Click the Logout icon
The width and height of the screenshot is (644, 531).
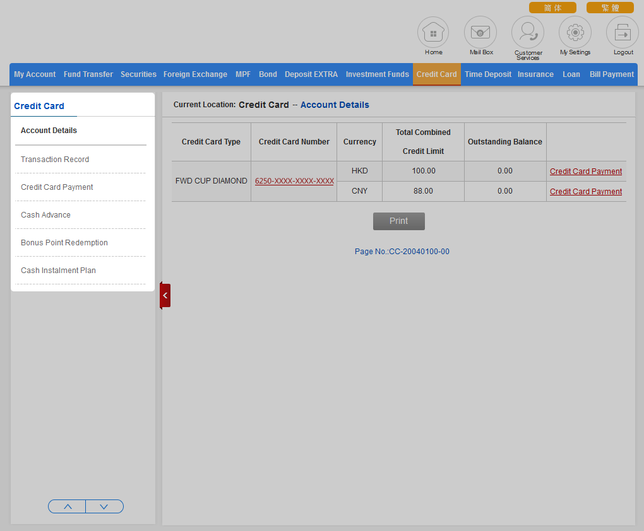(x=623, y=32)
